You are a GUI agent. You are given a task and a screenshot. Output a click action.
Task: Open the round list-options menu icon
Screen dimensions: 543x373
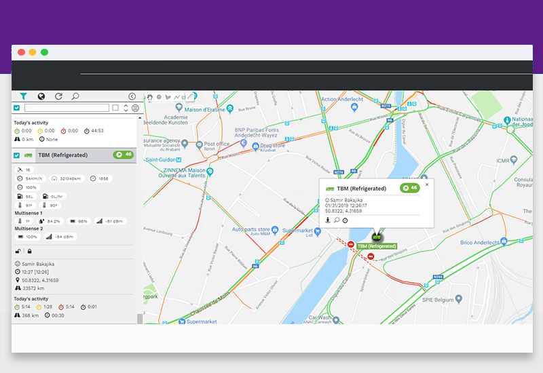click(135, 108)
